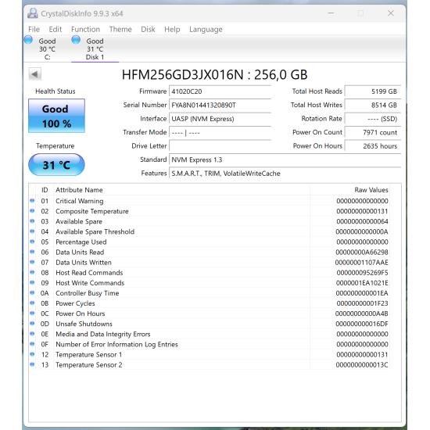Click the Transfer Mode field
The width and height of the screenshot is (430, 430).
coord(220,133)
